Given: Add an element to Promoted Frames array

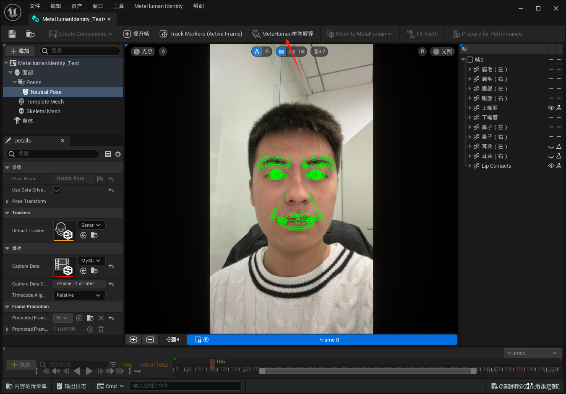Looking at the screenshot, I should [x=90, y=329].
